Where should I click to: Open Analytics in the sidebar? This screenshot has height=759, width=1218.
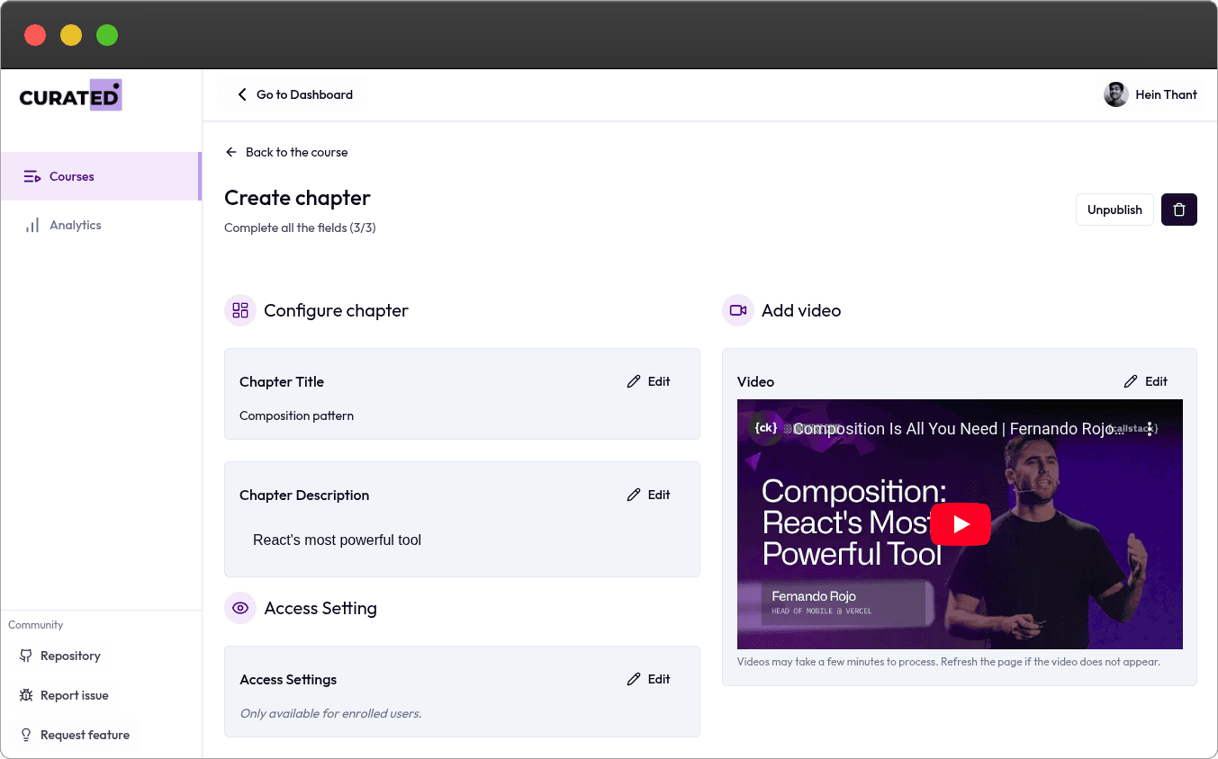click(x=76, y=225)
